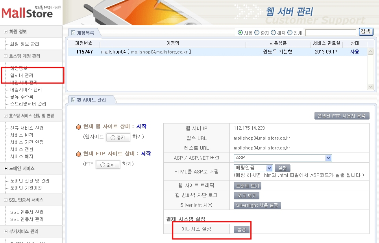Select account number 115747 in list
Screen dimensions: 379x243
tap(84, 52)
